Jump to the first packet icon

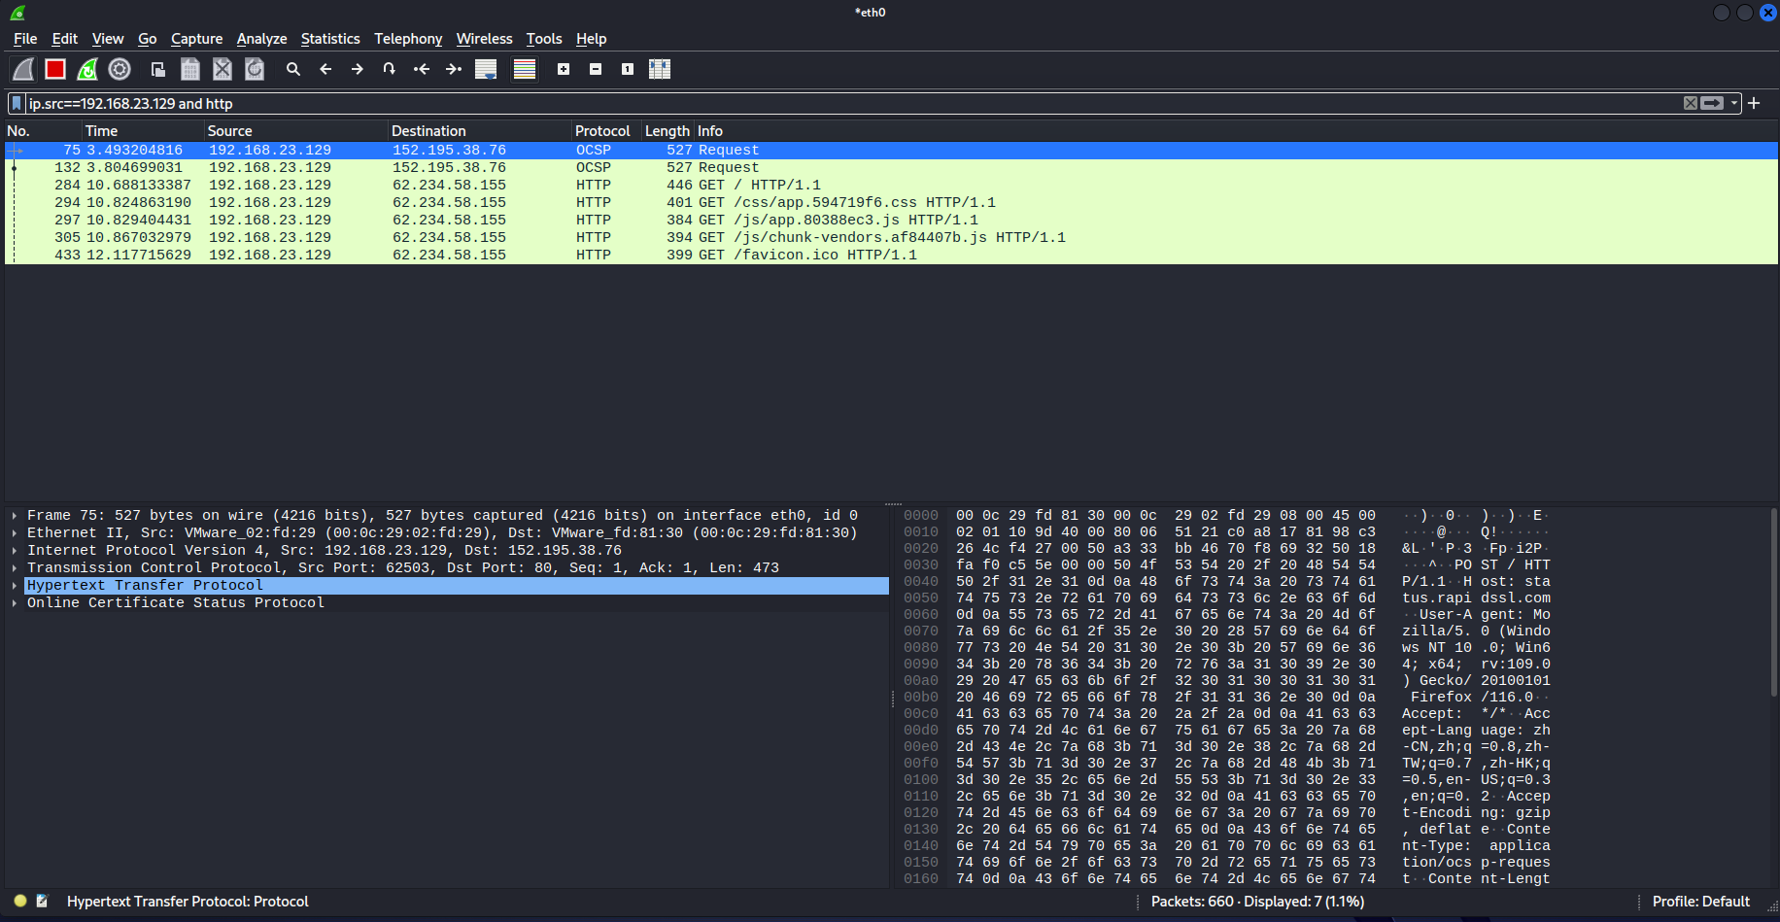(422, 69)
